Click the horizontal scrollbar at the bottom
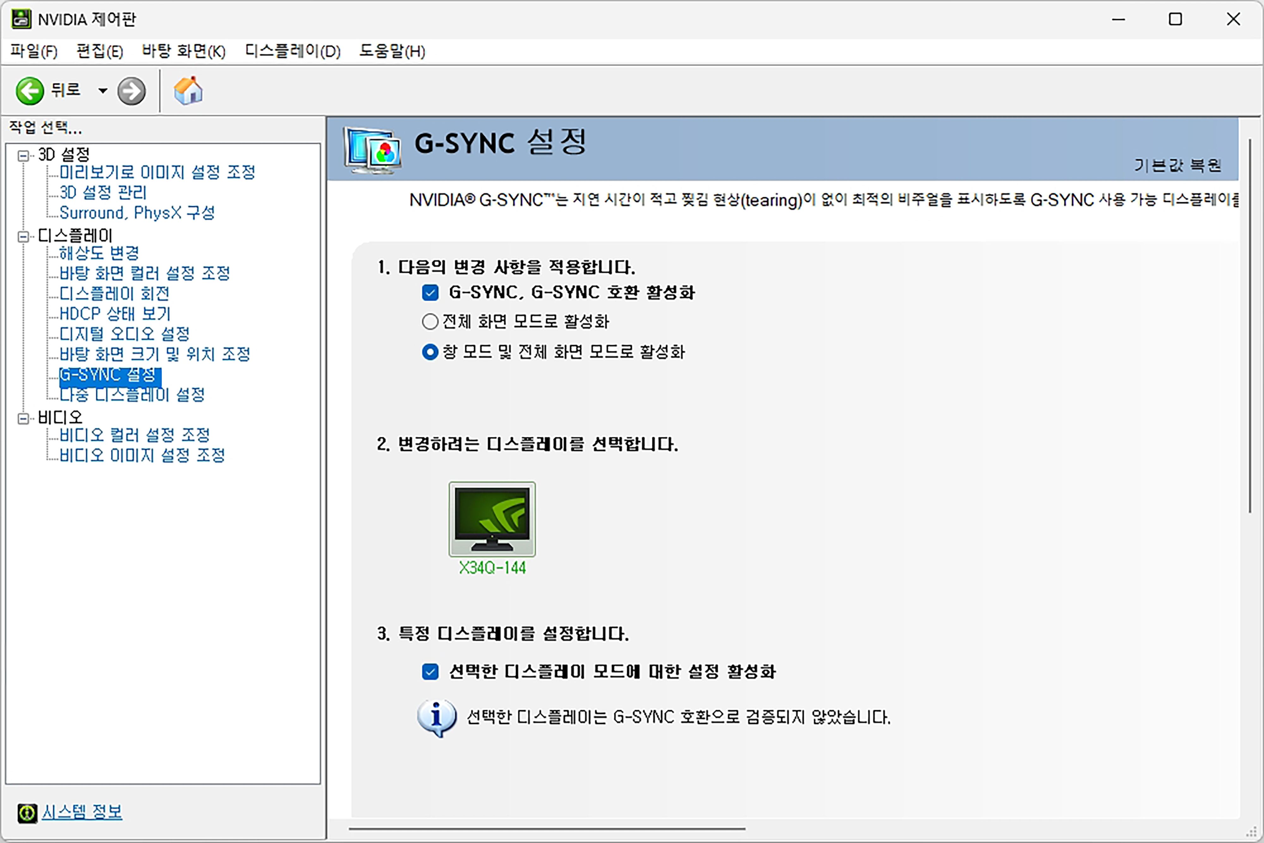 pyautogui.click(x=546, y=829)
